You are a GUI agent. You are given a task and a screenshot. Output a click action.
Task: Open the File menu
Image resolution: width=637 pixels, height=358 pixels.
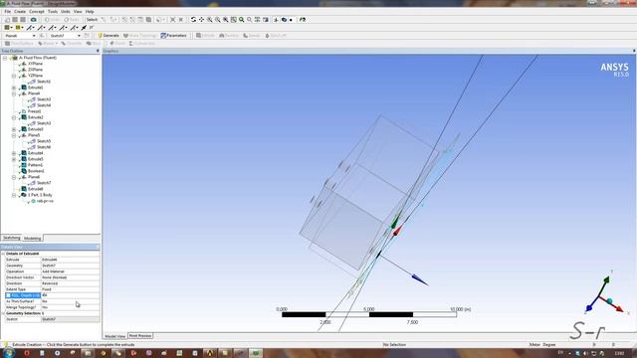point(7,11)
